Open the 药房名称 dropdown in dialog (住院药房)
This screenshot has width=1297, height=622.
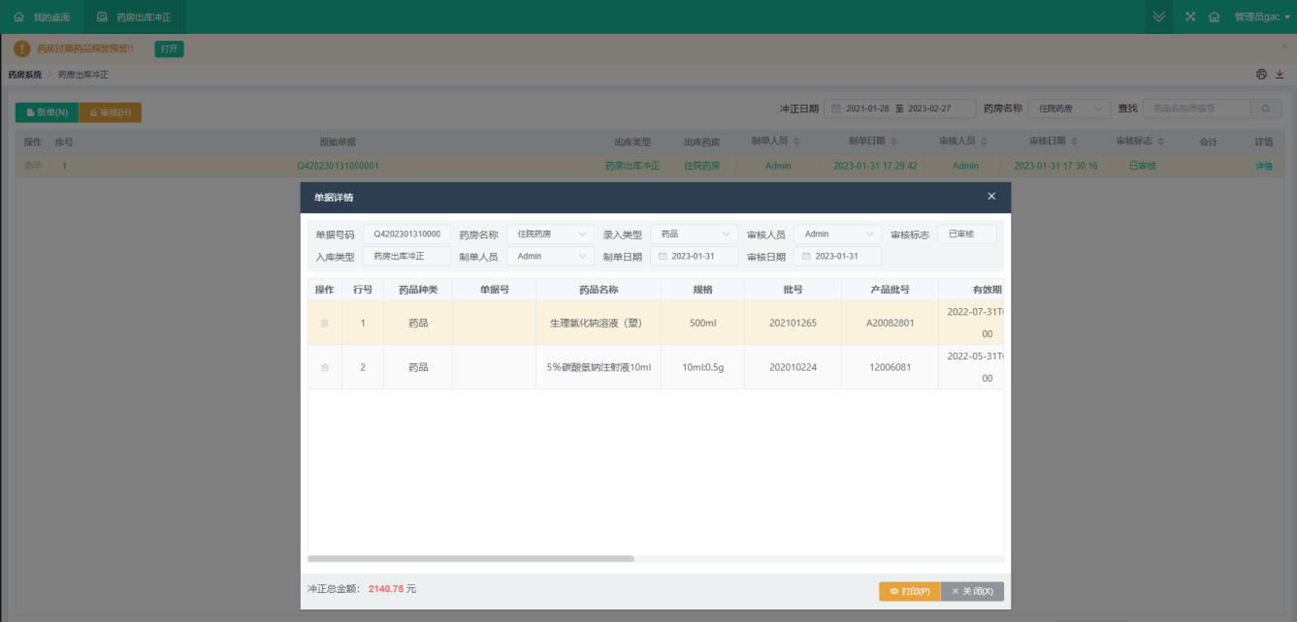pyautogui.click(x=550, y=234)
